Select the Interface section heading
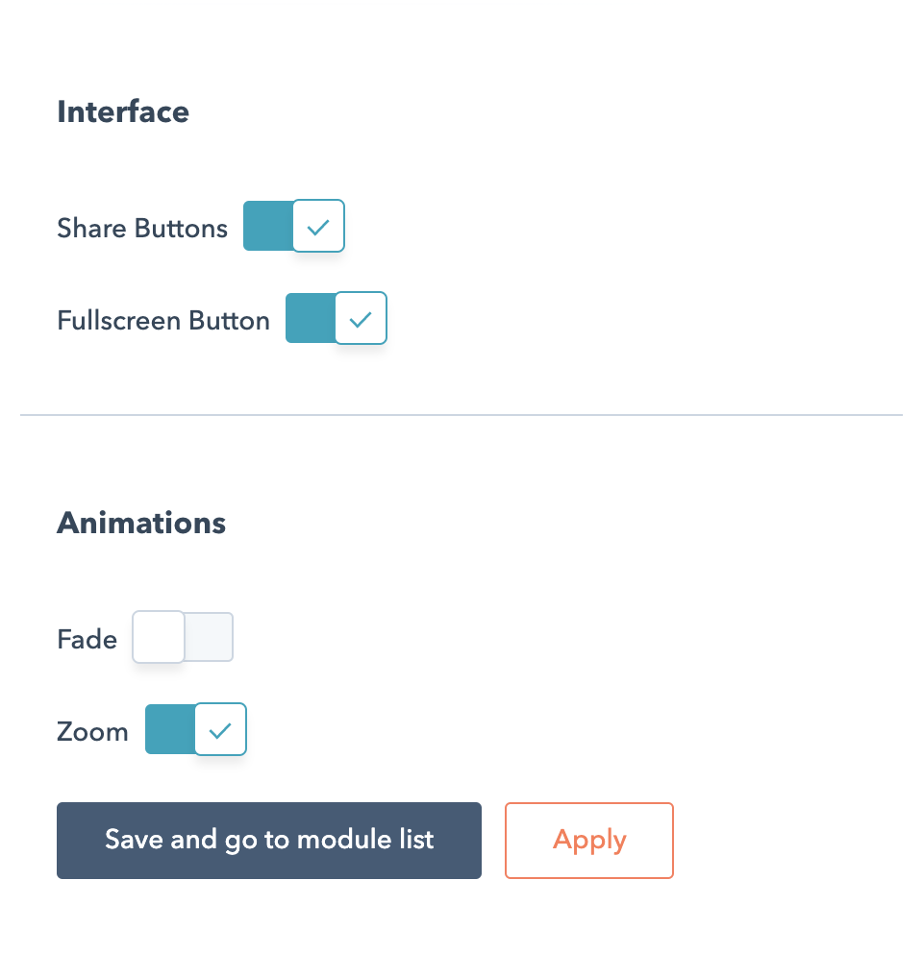 [x=123, y=112]
